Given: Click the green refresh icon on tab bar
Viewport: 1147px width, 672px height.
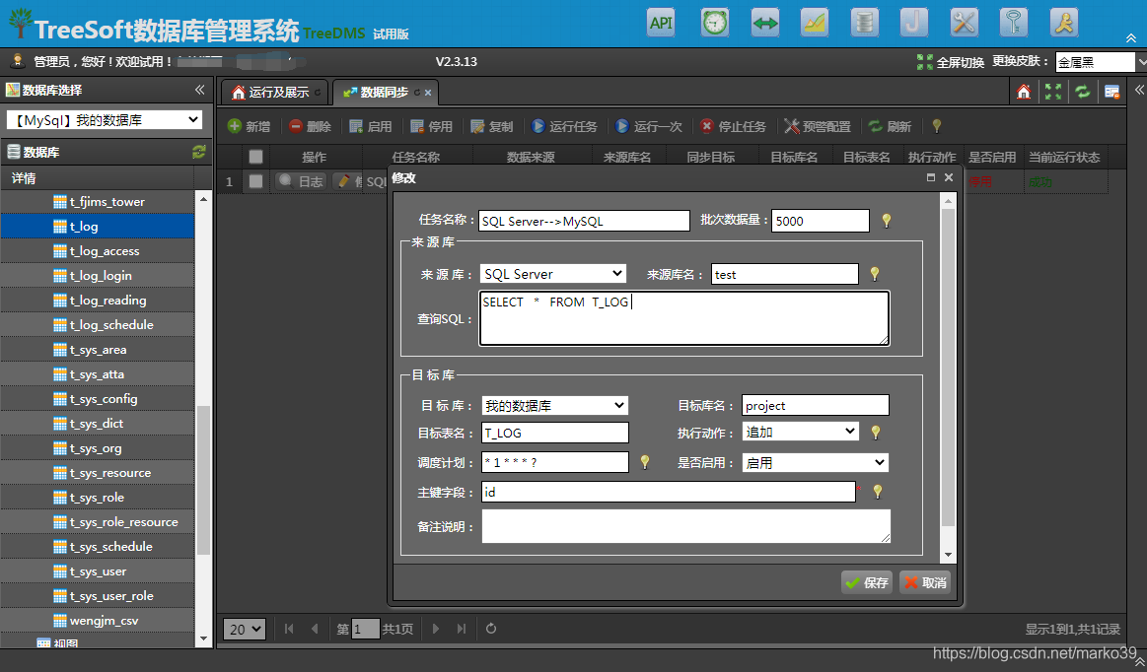Looking at the screenshot, I should pyautogui.click(x=1083, y=92).
